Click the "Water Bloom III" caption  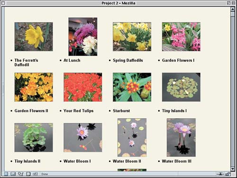(177, 161)
